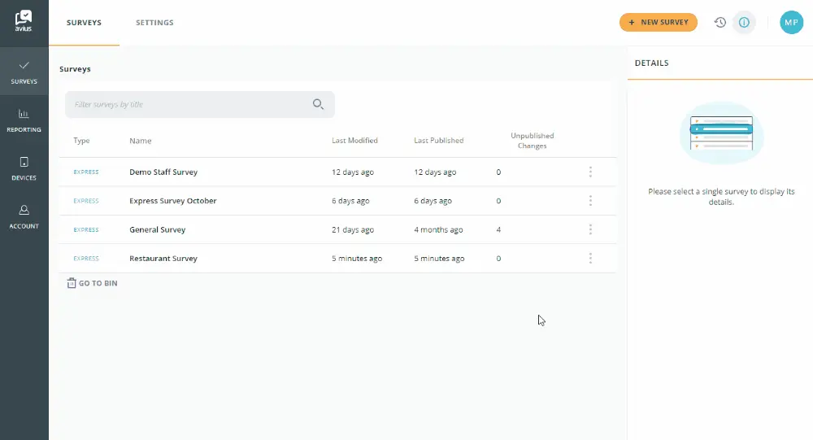Click the Details panel heading
The width and height of the screenshot is (813, 440).
pyautogui.click(x=652, y=63)
